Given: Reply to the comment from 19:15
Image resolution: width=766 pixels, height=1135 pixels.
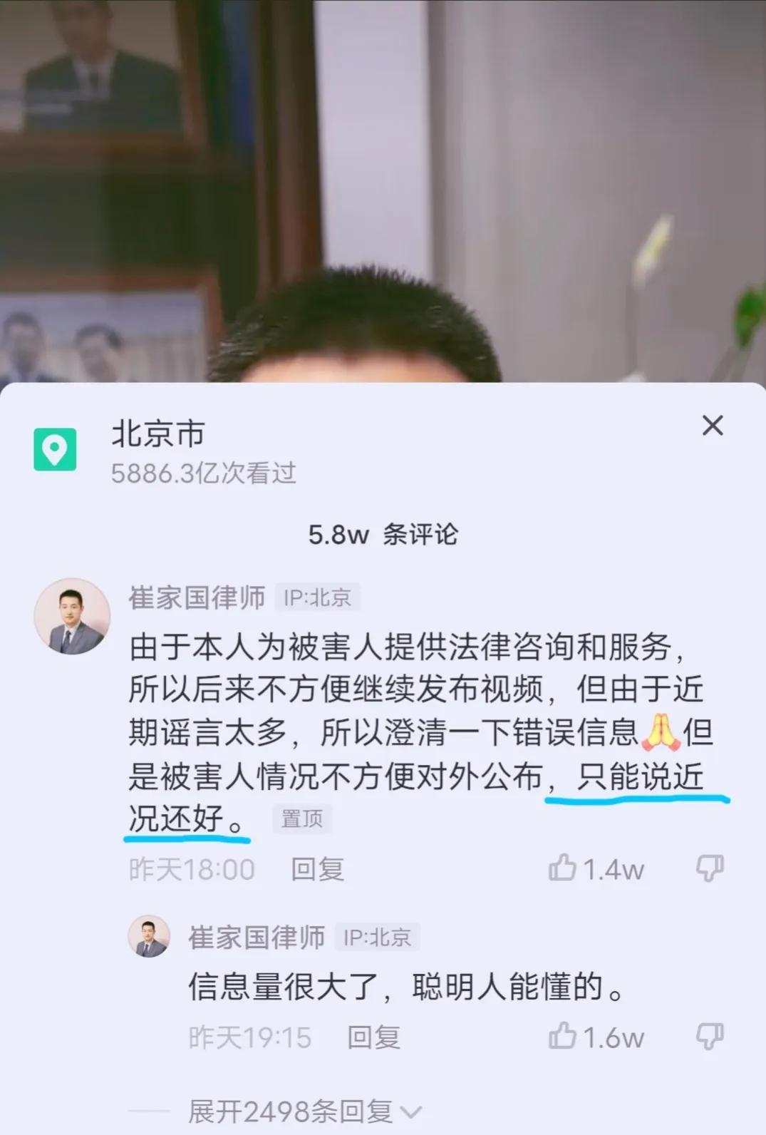Looking at the screenshot, I should tap(373, 1037).
